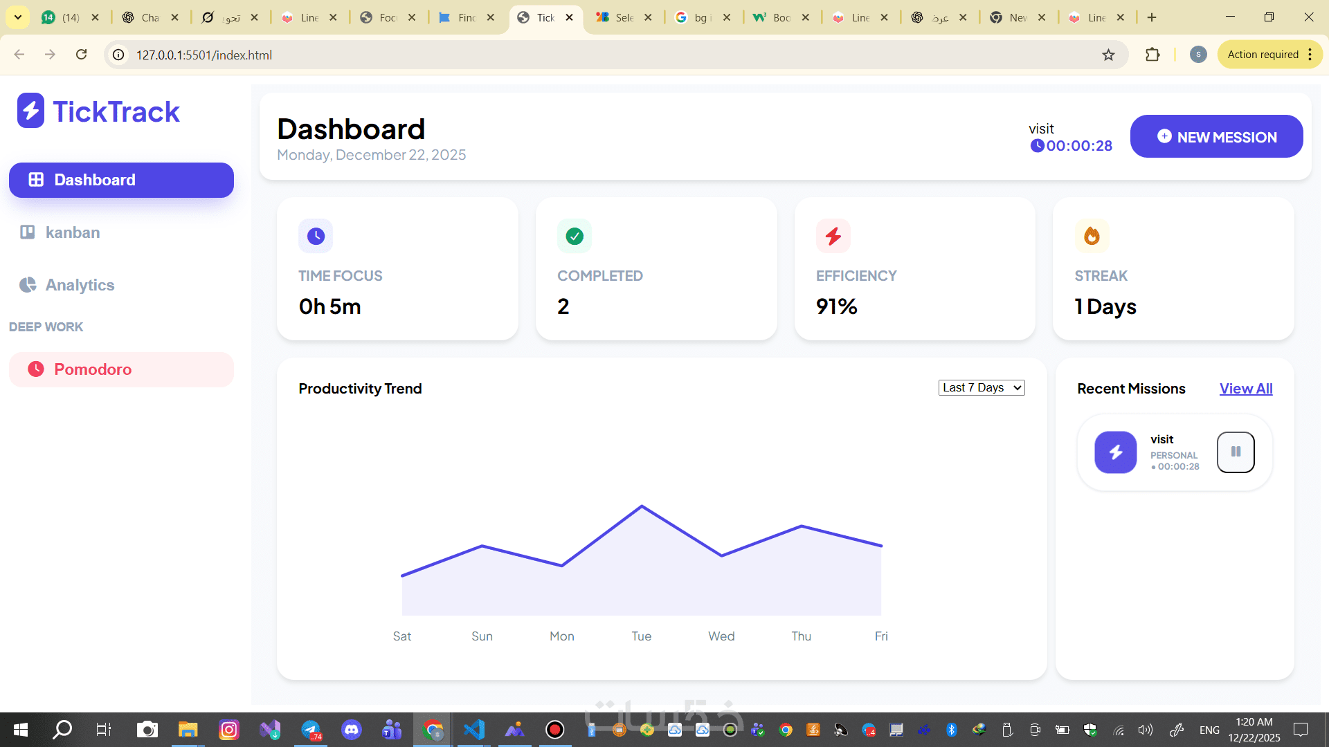Click the Tuesday peak on productivity chart
The image size is (1329, 747).
(x=642, y=506)
